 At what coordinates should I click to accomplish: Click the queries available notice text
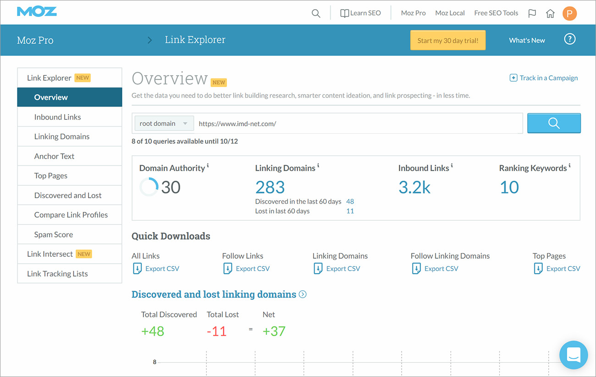tap(185, 141)
